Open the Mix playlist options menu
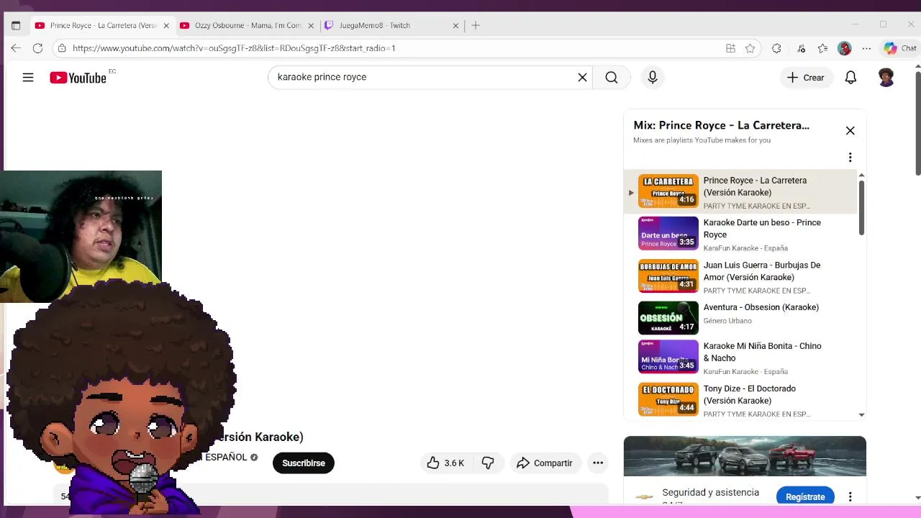Image resolution: width=921 pixels, height=518 pixels. [850, 157]
